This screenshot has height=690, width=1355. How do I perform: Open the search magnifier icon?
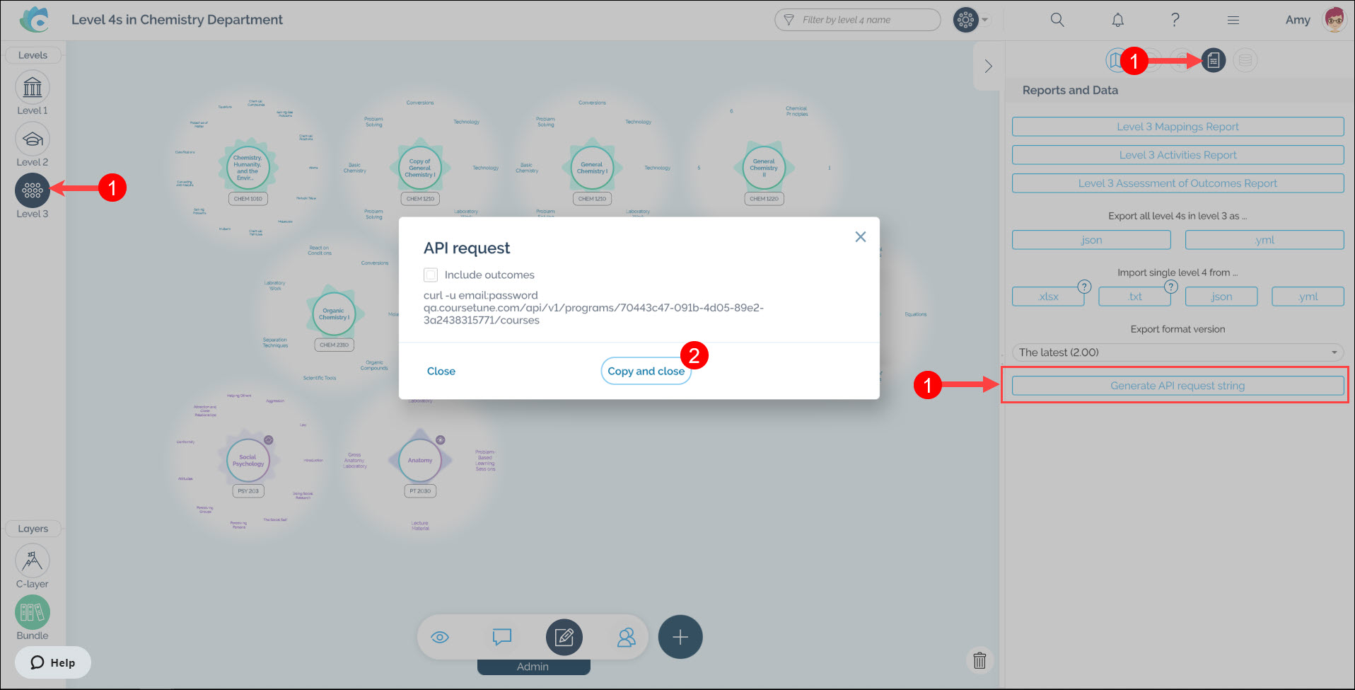point(1057,20)
